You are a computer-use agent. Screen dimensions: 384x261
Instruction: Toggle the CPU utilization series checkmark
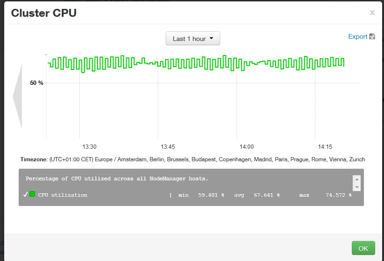pyautogui.click(x=26, y=194)
